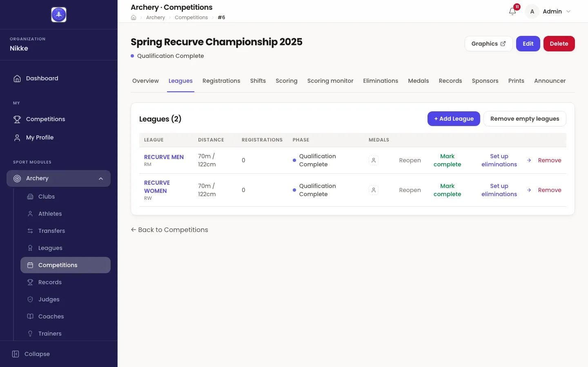Image resolution: width=588 pixels, height=367 pixels.
Task: Open the Medals tab
Action: [419, 81]
